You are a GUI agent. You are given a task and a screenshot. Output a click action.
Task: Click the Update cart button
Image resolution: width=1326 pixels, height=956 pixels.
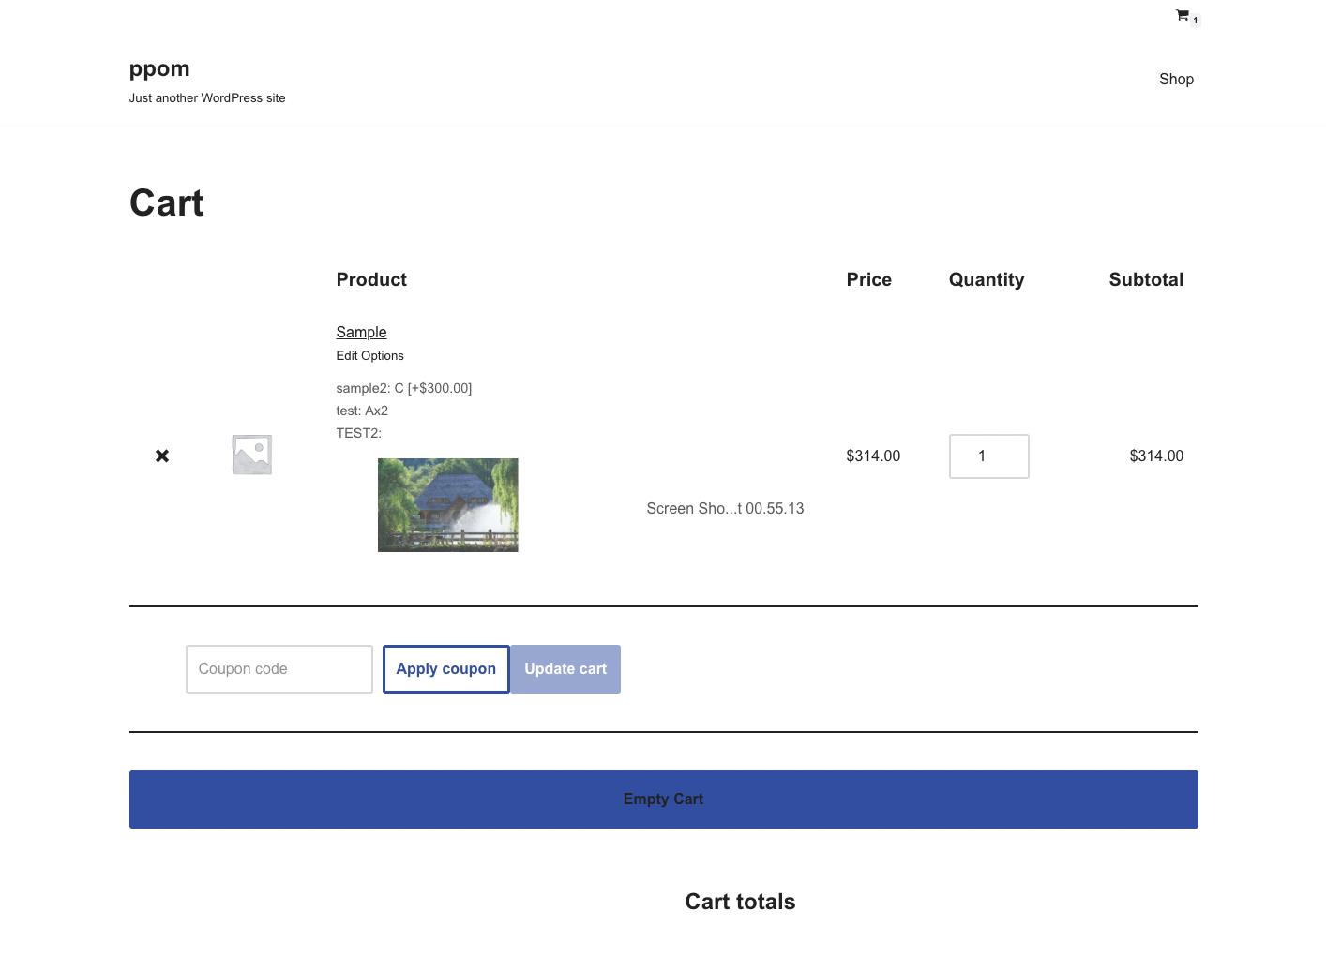tap(565, 668)
